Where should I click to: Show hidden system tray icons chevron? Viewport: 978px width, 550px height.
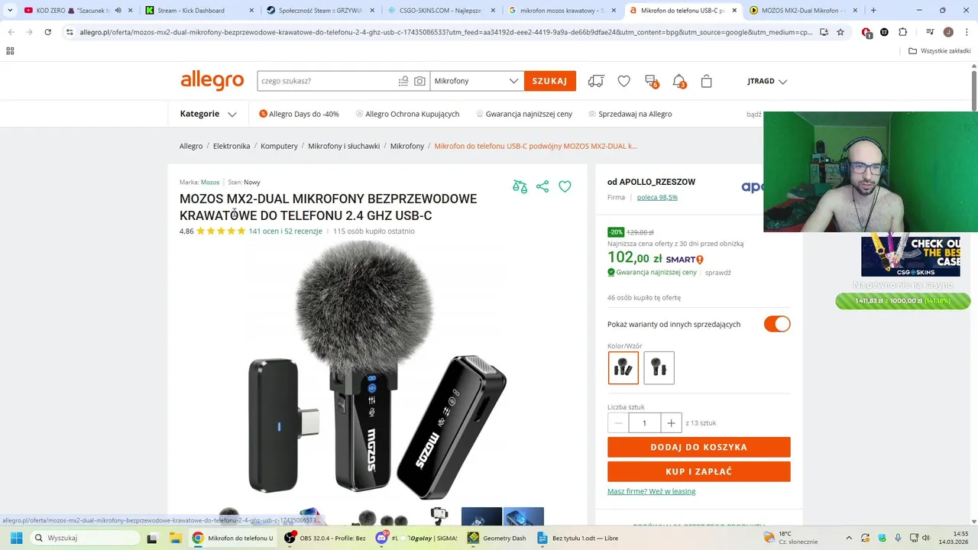click(x=849, y=538)
